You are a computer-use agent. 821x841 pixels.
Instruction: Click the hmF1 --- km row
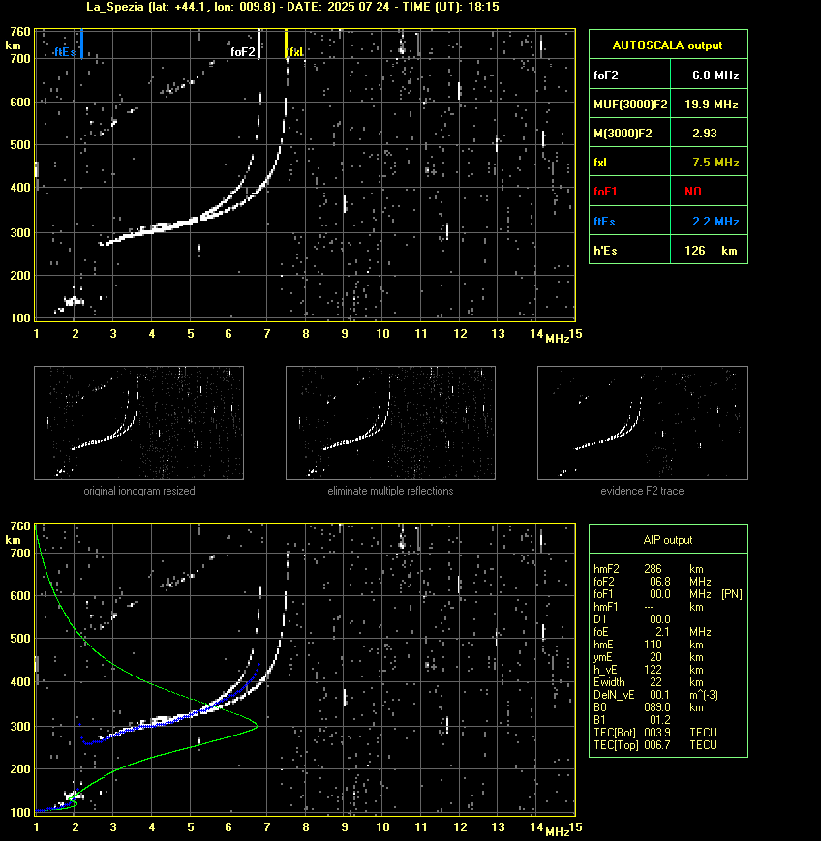[649, 607]
